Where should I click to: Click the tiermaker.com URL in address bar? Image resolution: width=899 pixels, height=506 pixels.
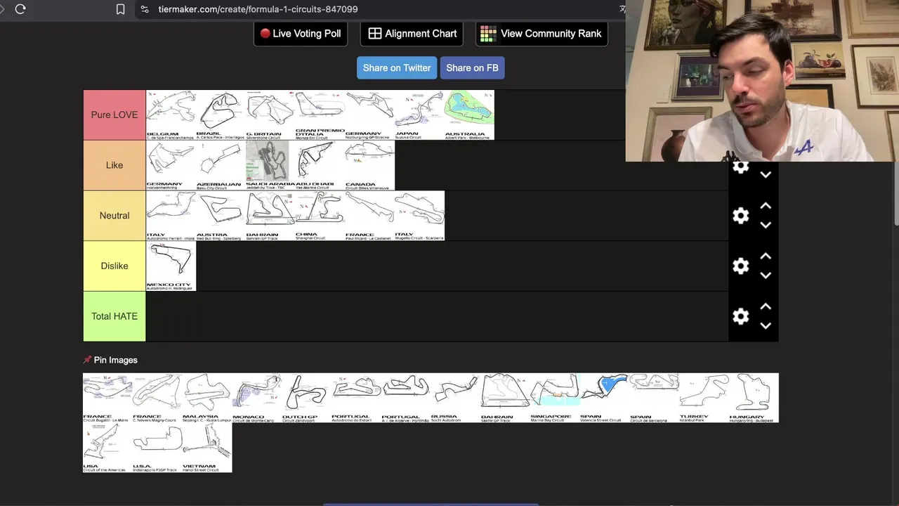click(x=258, y=9)
